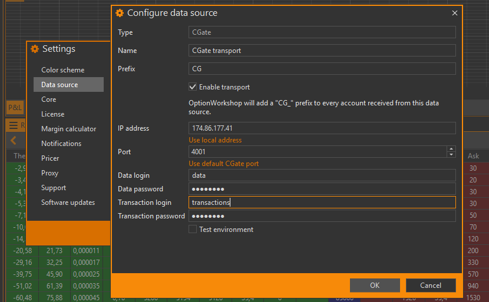Click the 0,000011 cell in background table
The image size is (489, 302).
pyautogui.click(x=87, y=251)
